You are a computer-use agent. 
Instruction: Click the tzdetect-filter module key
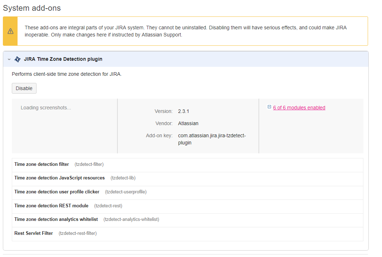[x=89, y=164]
